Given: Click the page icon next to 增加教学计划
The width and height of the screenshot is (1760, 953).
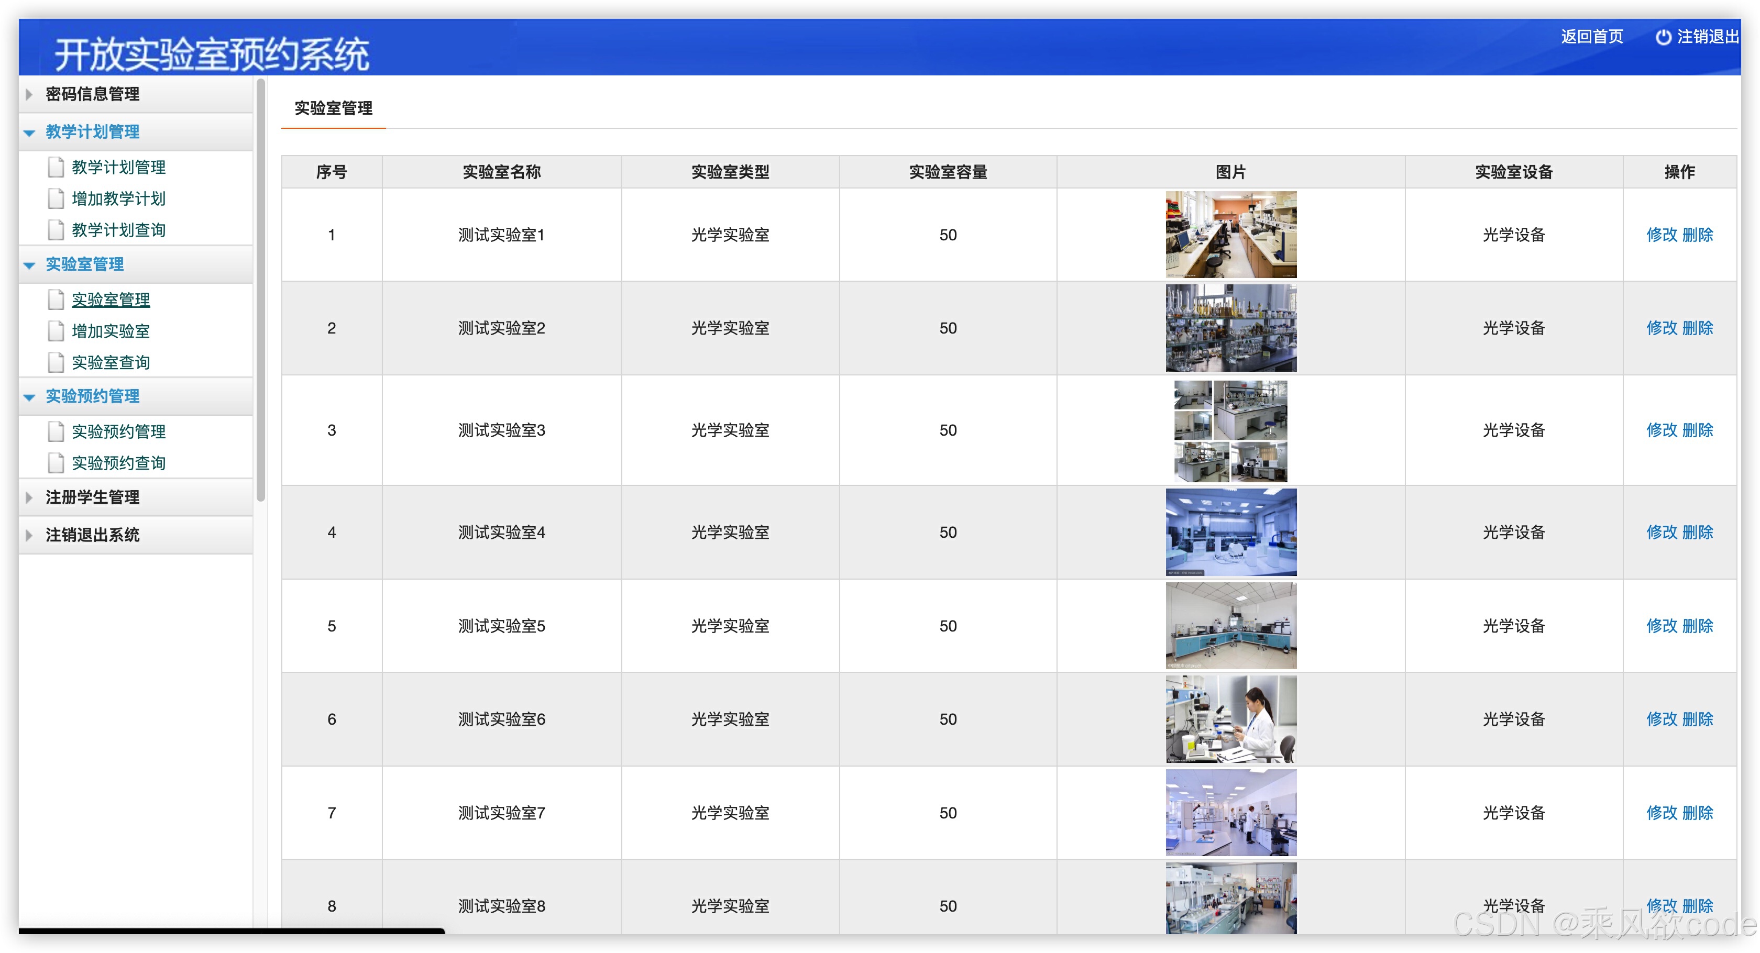Looking at the screenshot, I should 56,199.
